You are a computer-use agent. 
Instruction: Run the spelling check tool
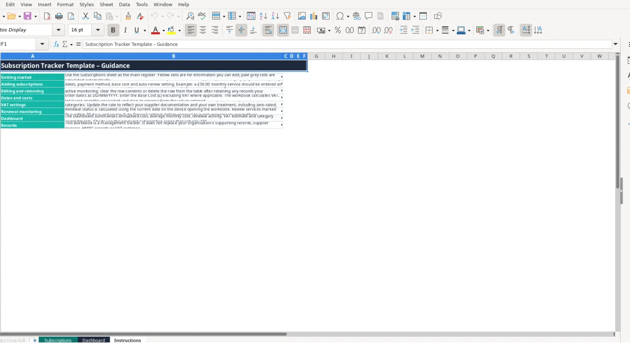pyautogui.click(x=201, y=16)
